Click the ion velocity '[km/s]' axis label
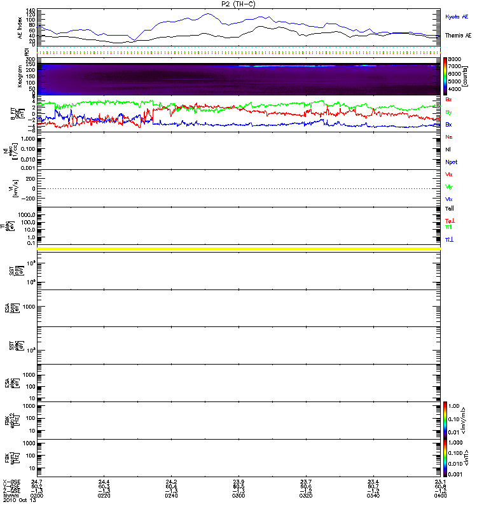The width and height of the screenshot is (477, 509). point(15,188)
